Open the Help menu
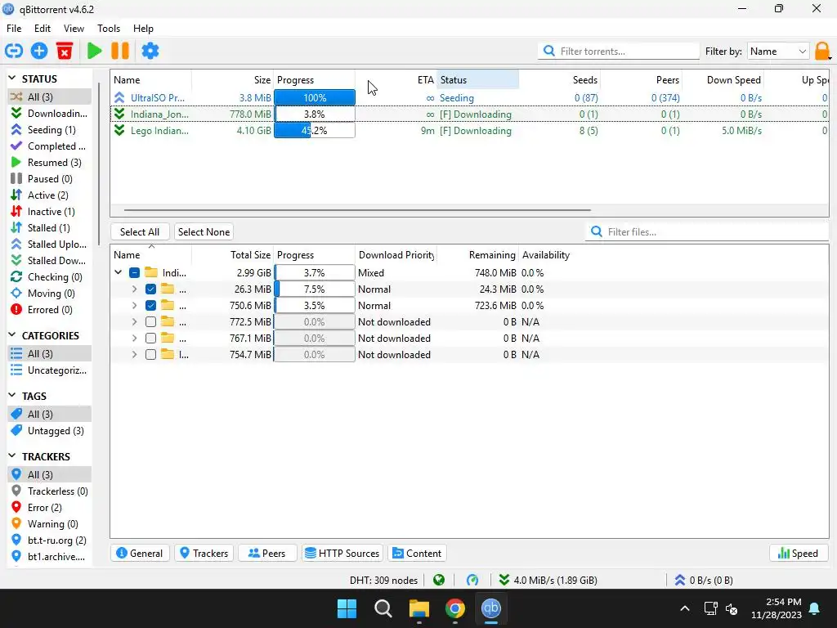This screenshot has height=628, width=837. tap(143, 29)
